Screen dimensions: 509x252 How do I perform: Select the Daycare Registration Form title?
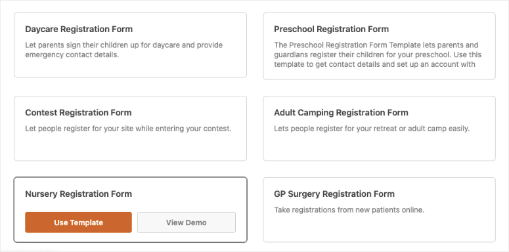click(x=79, y=29)
